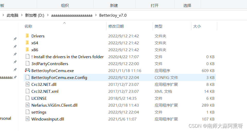Click the 3rdPartyControllers file icon

28,64
